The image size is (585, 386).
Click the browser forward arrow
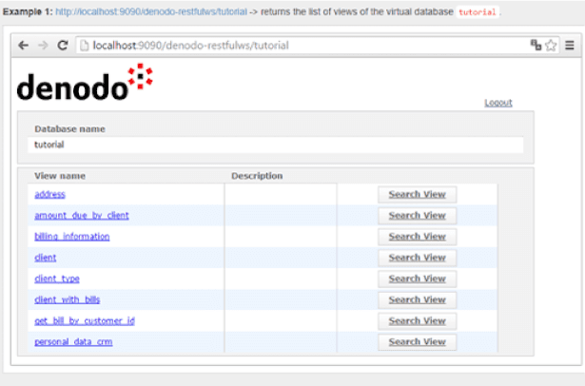point(43,46)
